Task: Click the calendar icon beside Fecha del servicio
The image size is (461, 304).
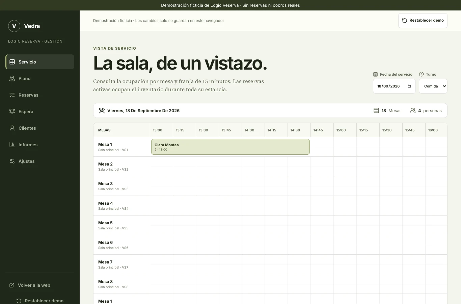Action: click(x=375, y=74)
